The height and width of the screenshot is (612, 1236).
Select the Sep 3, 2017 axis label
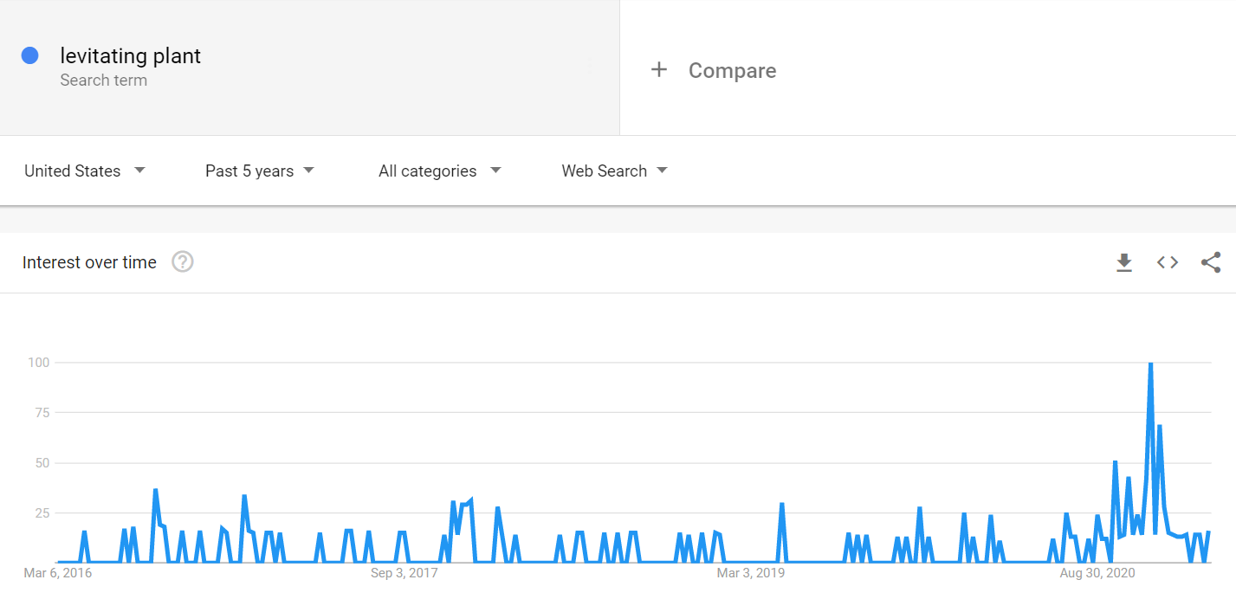point(405,573)
